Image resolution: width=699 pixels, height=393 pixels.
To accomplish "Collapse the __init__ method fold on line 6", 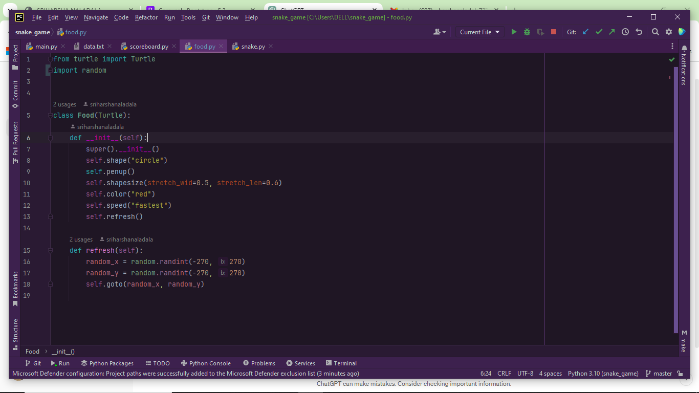I will coord(50,138).
